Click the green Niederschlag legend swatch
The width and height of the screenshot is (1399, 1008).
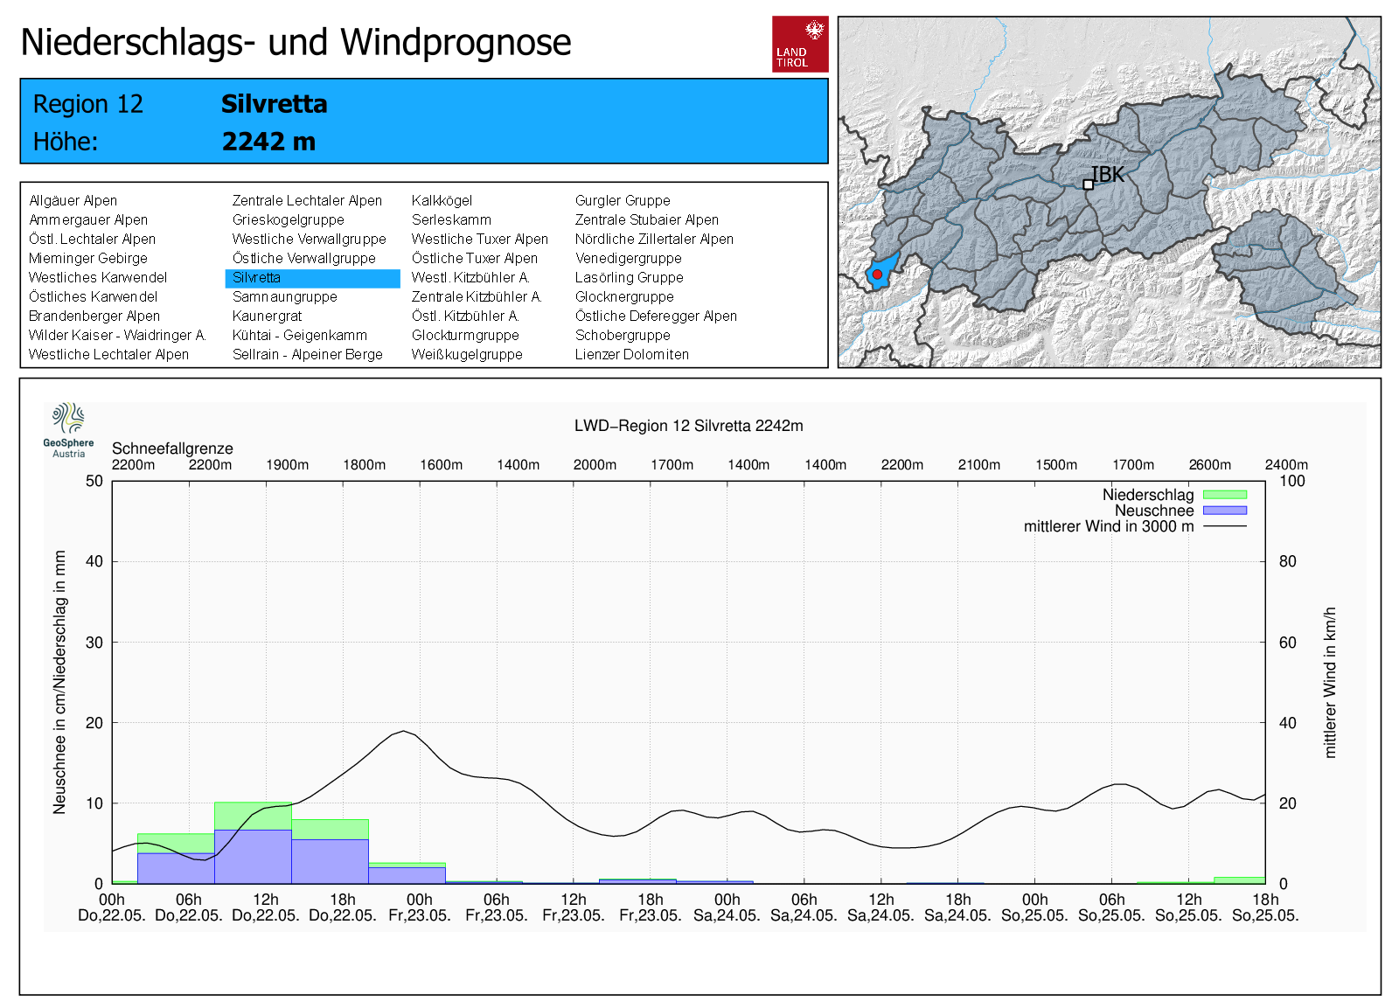pyautogui.click(x=1224, y=495)
